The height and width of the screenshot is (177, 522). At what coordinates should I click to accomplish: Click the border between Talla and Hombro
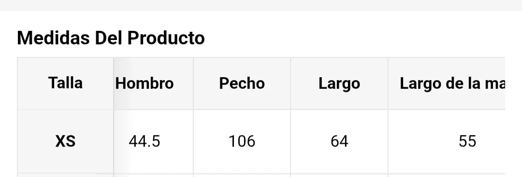pos(114,83)
